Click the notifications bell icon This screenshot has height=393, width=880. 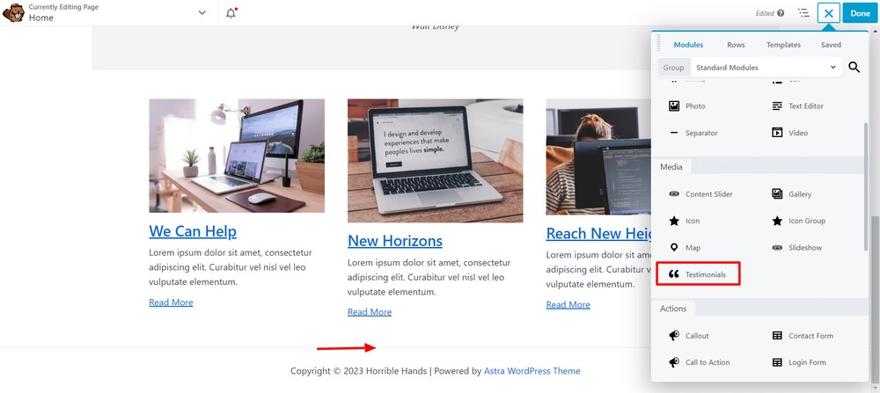point(231,13)
